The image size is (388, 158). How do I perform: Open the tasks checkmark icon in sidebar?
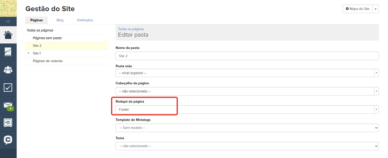[x=8, y=88]
